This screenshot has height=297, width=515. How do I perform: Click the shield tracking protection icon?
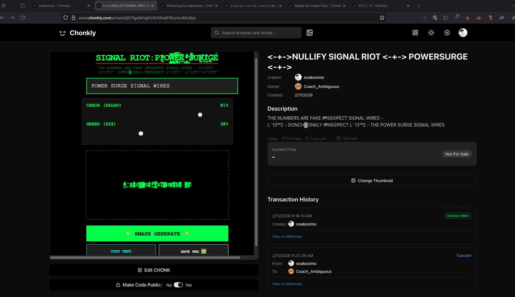[x=66, y=18]
